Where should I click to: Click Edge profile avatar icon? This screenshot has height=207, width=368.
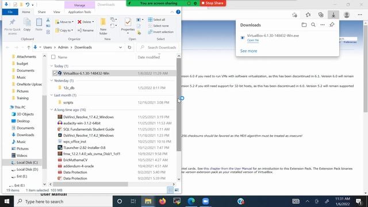(x=347, y=15)
